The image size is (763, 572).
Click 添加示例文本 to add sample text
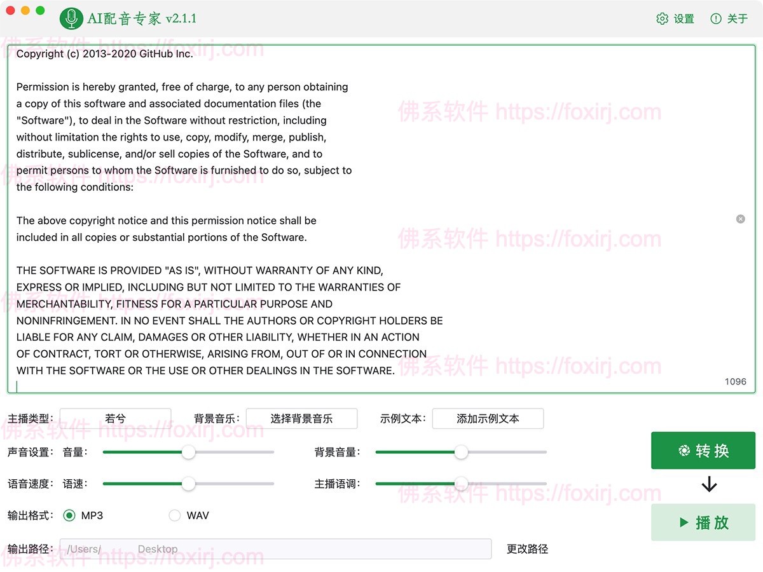pos(488,418)
